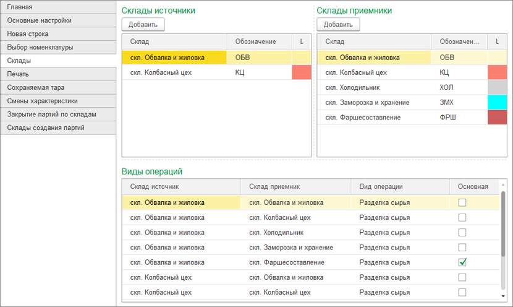The width and height of the screenshot is (513, 307).
Task: Enable Основная for Обвалка to Холодильник row
Action: 462,233
